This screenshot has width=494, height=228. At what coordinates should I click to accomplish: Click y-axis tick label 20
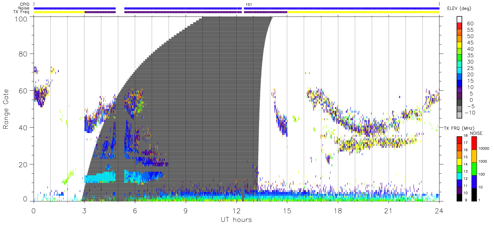23,164
